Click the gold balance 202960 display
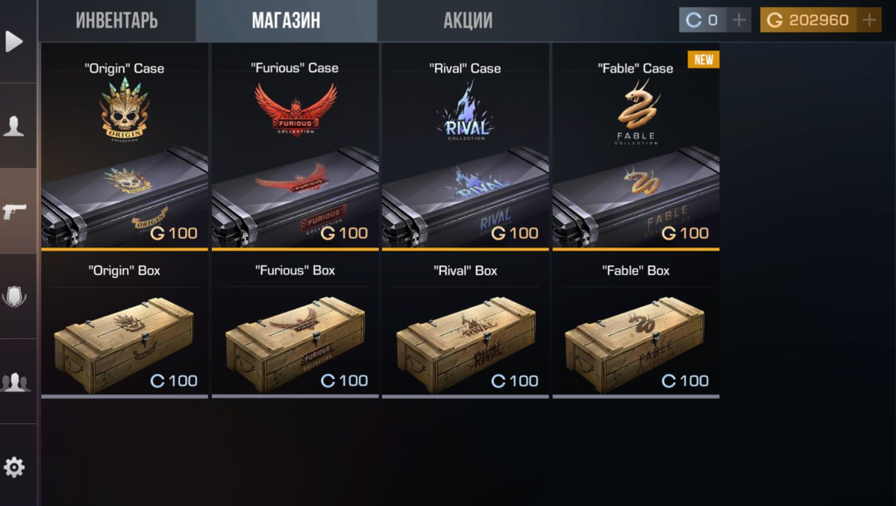 [808, 20]
